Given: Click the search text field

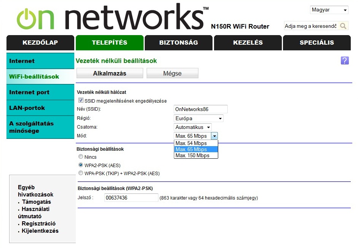Looking at the screenshot, I should (311, 26).
